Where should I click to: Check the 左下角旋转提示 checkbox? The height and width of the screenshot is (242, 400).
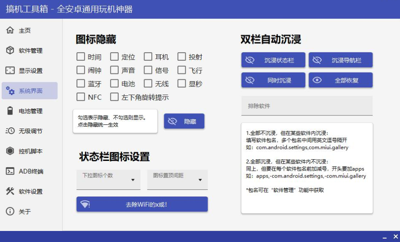[114, 97]
